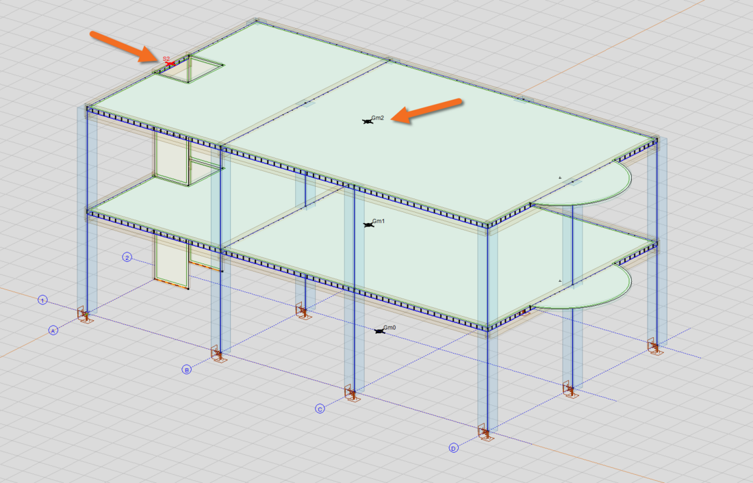The height and width of the screenshot is (483, 753).
Task: Select grid axis bubble B
Action: pyautogui.click(x=186, y=369)
